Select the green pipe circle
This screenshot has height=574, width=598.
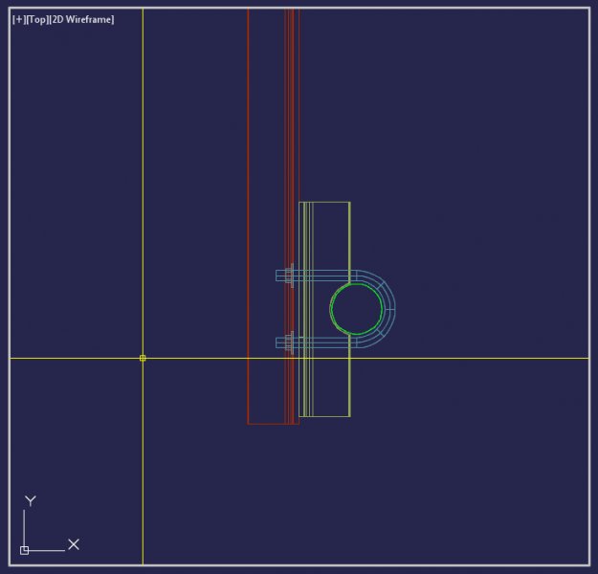pos(357,309)
